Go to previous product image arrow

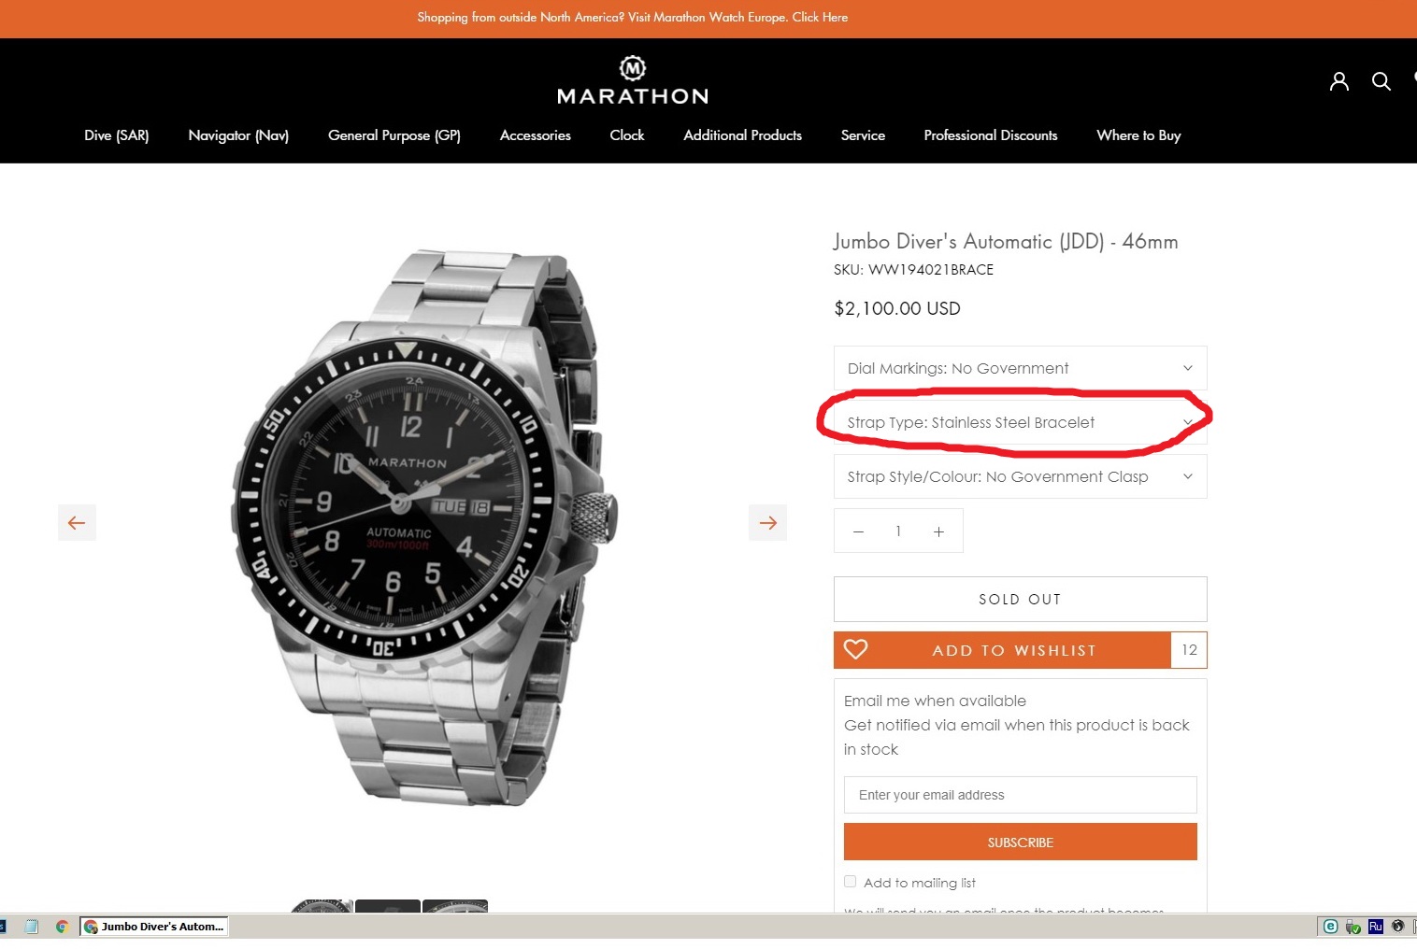point(77,523)
